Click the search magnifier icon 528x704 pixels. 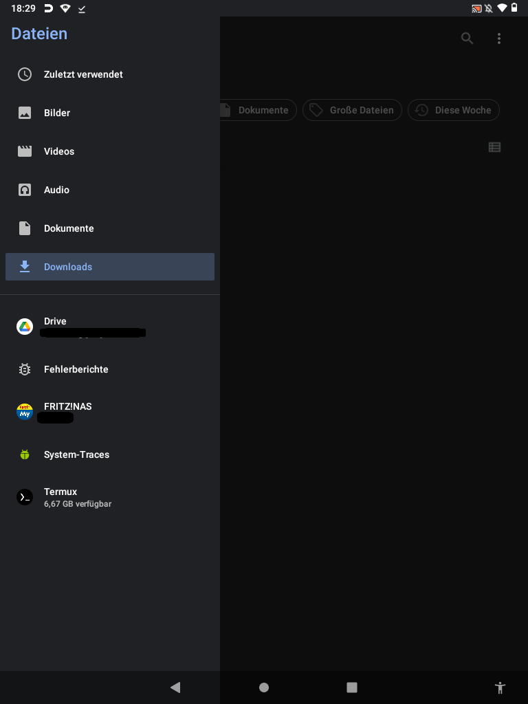click(x=467, y=38)
